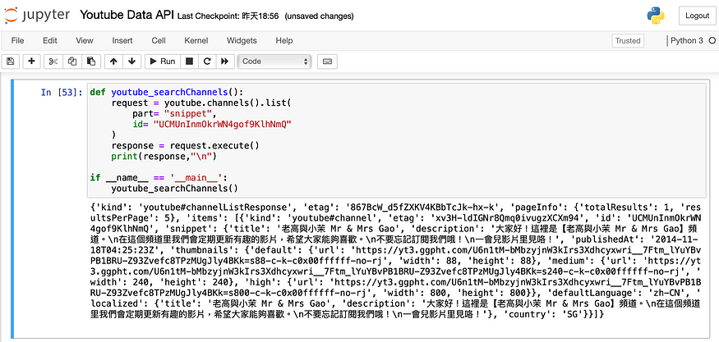719x342 pixels.
Task: Click the if __name__ == '__main__' line
Action: click(x=159, y=178)
